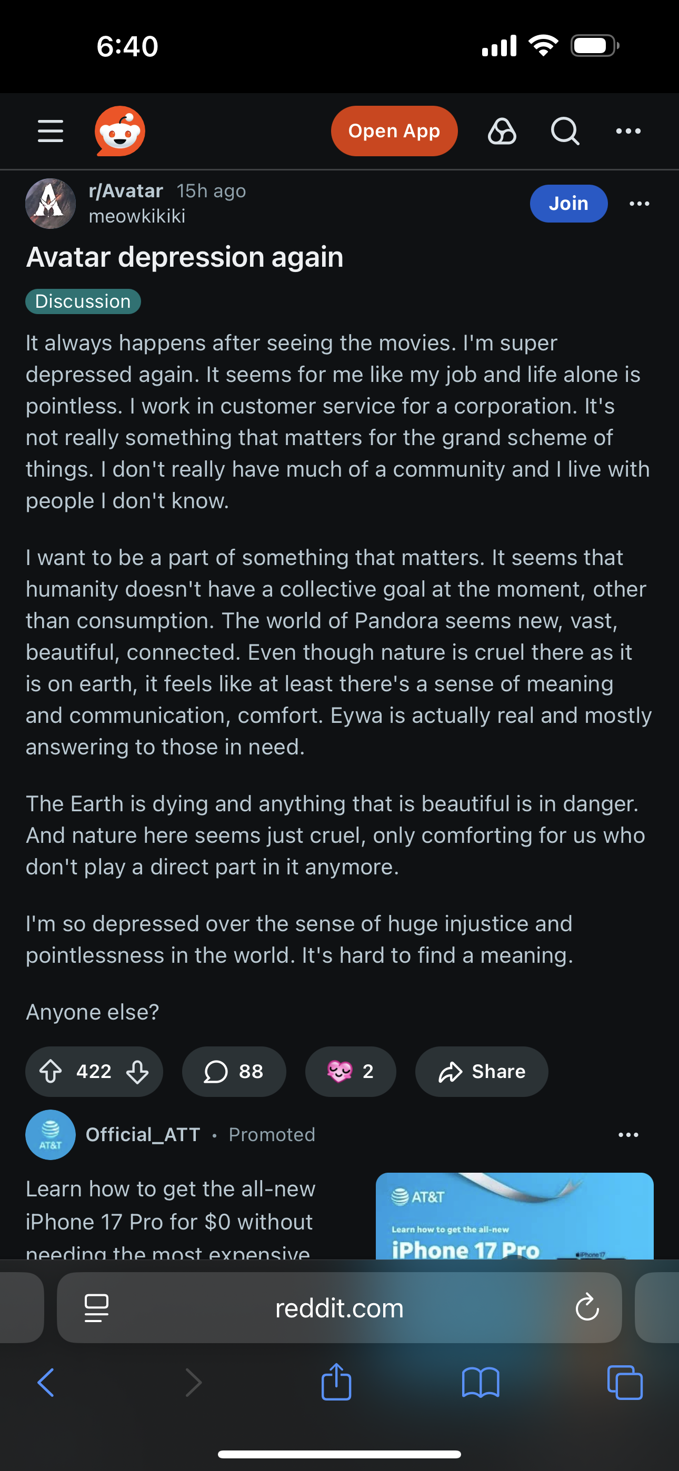The image size is (679, 1471).
Task: Open Safari share sheet
Action: click(336, 1382)
